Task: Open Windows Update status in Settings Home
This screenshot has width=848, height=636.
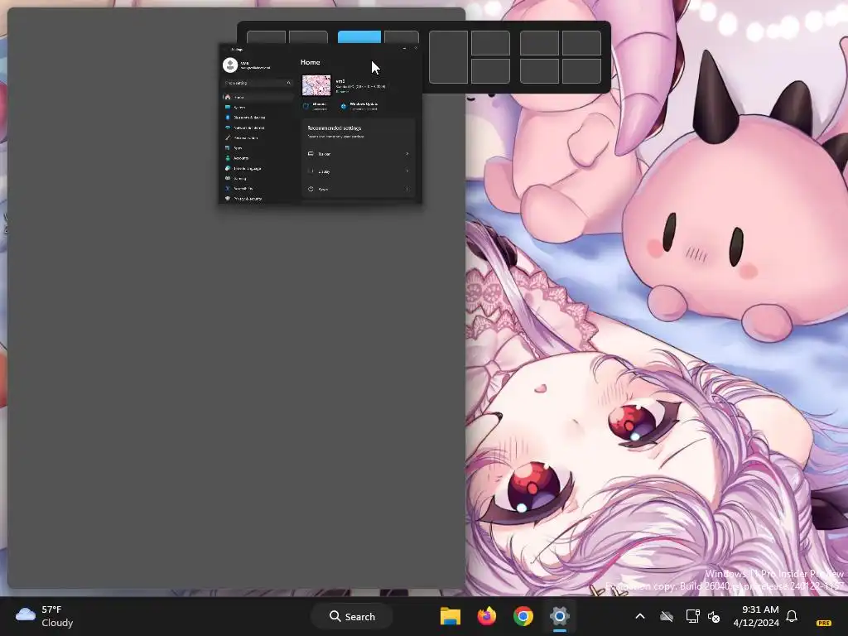Action: (359, 106)
